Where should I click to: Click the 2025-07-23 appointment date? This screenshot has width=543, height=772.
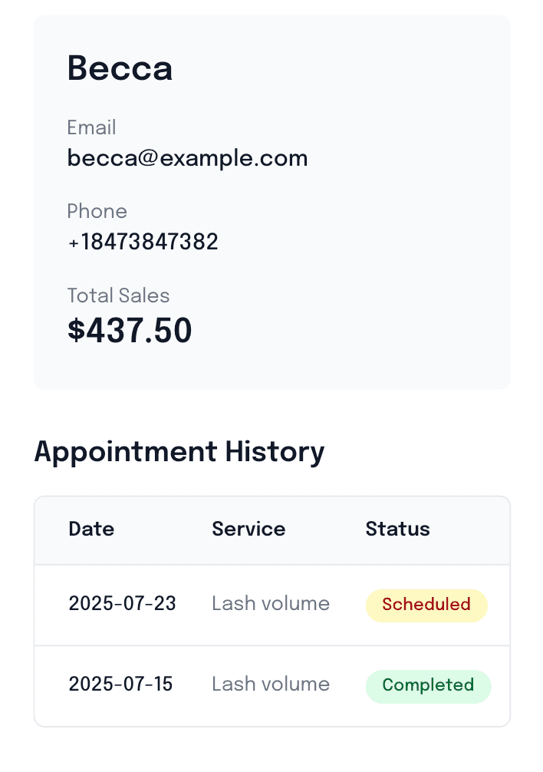pos(122,604)
